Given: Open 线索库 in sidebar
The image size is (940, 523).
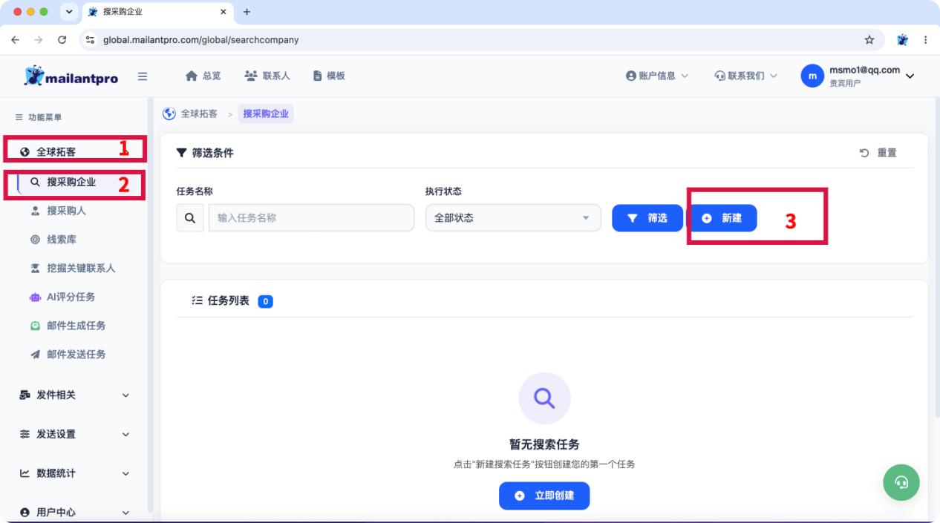Looking at the screenshot, I should point(62,240).
